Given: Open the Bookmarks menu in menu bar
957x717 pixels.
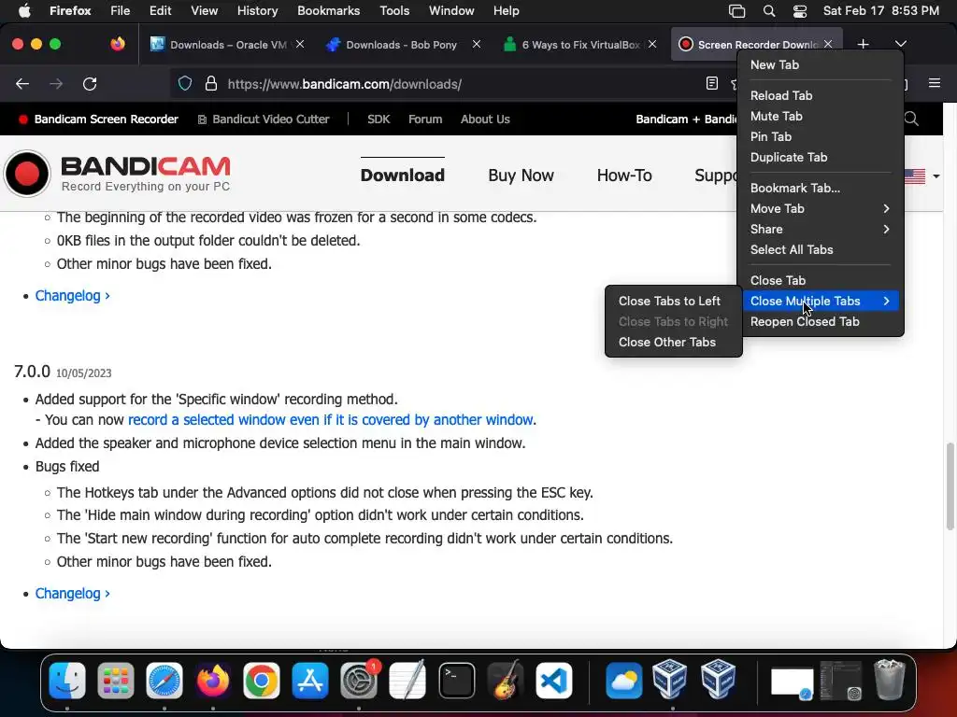Looking at the screenshot, I should pyautogui.click(x=328, y=11).
